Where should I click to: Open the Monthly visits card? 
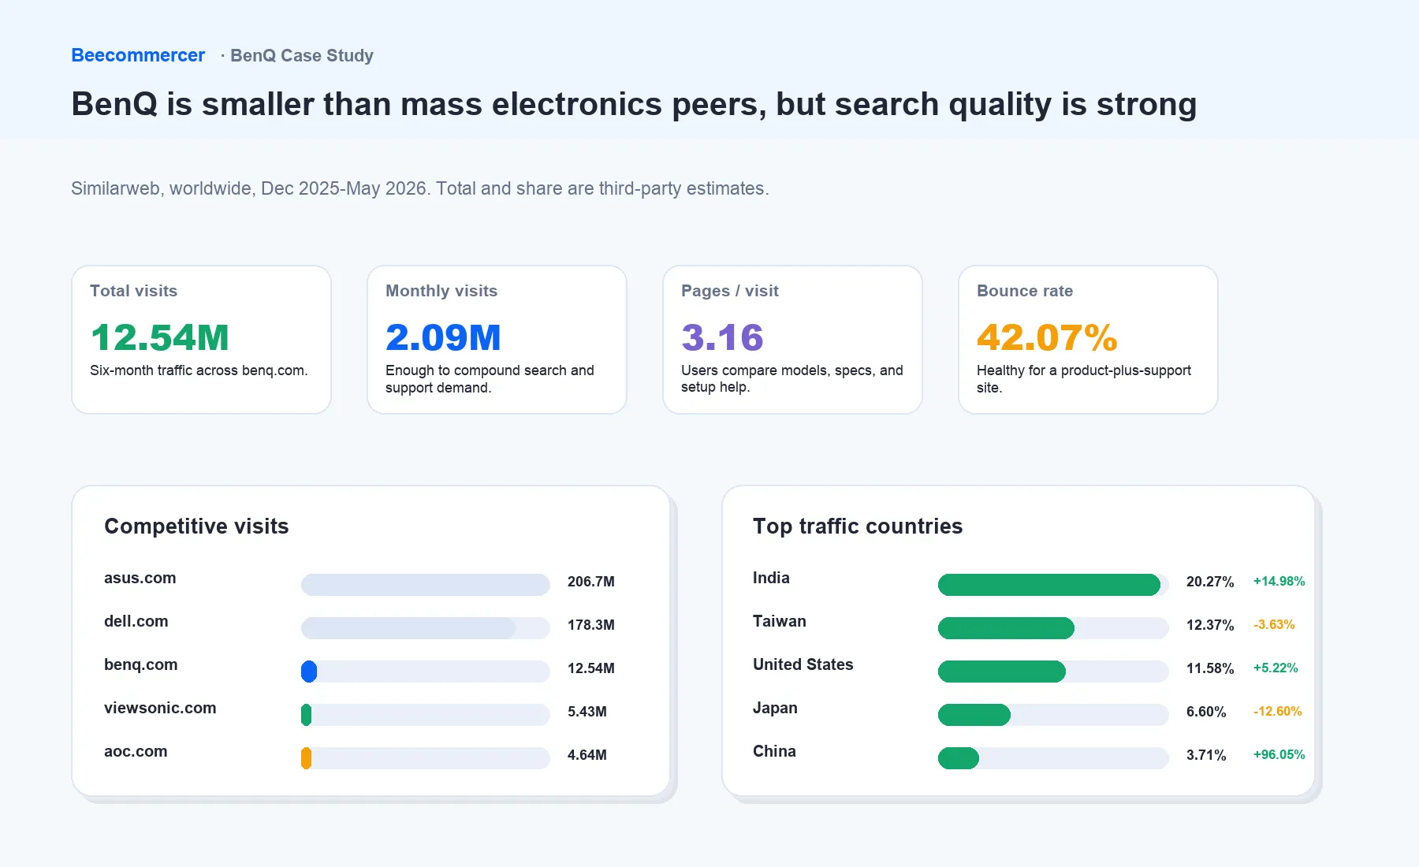(497, 340)
